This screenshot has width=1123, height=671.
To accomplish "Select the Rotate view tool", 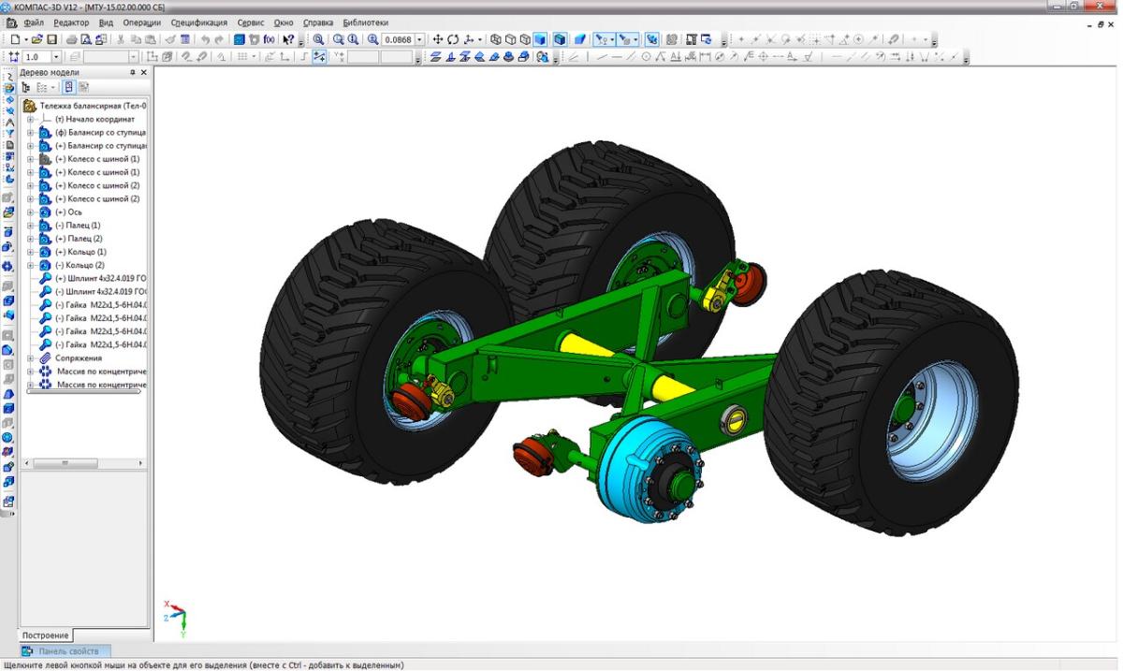I will click(x=453, y=40).
